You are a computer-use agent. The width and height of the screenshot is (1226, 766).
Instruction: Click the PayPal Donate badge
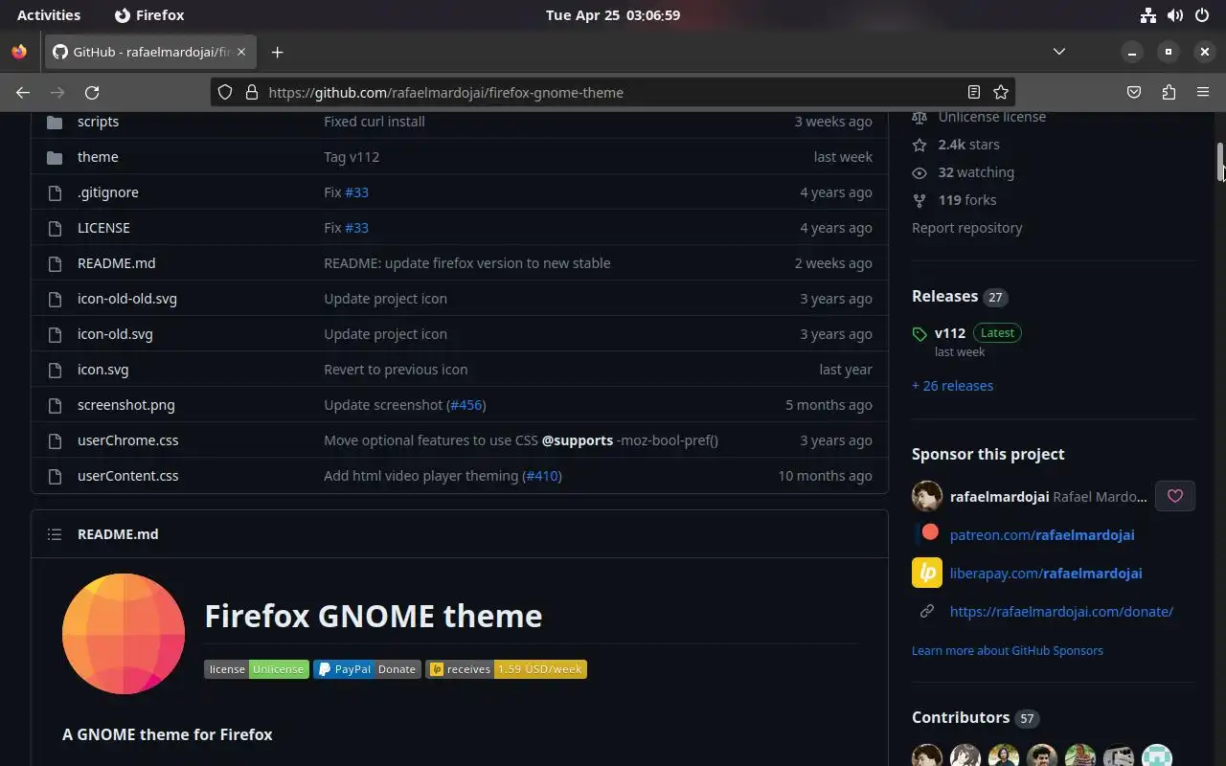pos(367,669)
